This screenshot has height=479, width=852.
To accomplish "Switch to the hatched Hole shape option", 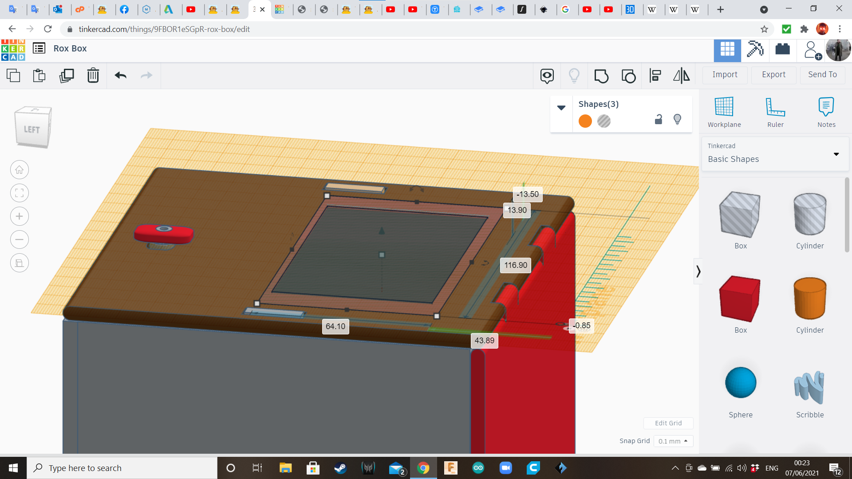I will click(604, 121).
